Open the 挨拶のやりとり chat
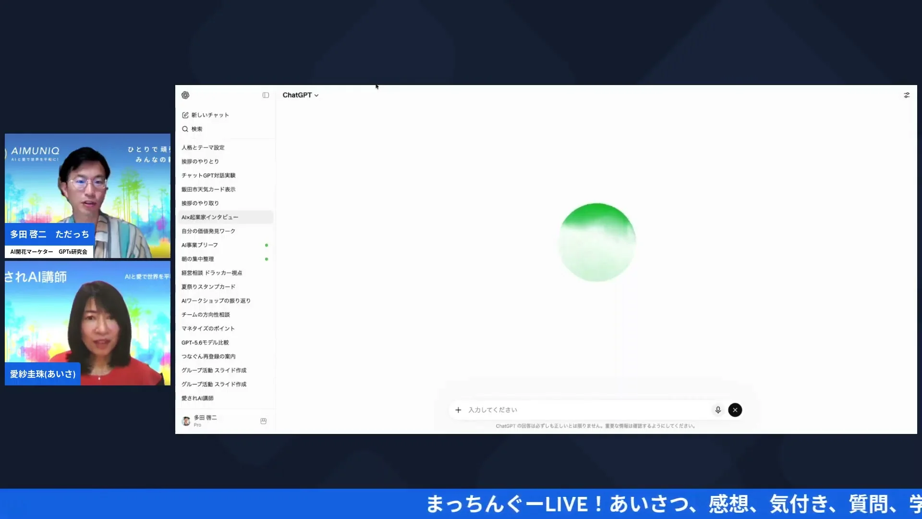Screen dimensions: 922x519 coord(225,161)
